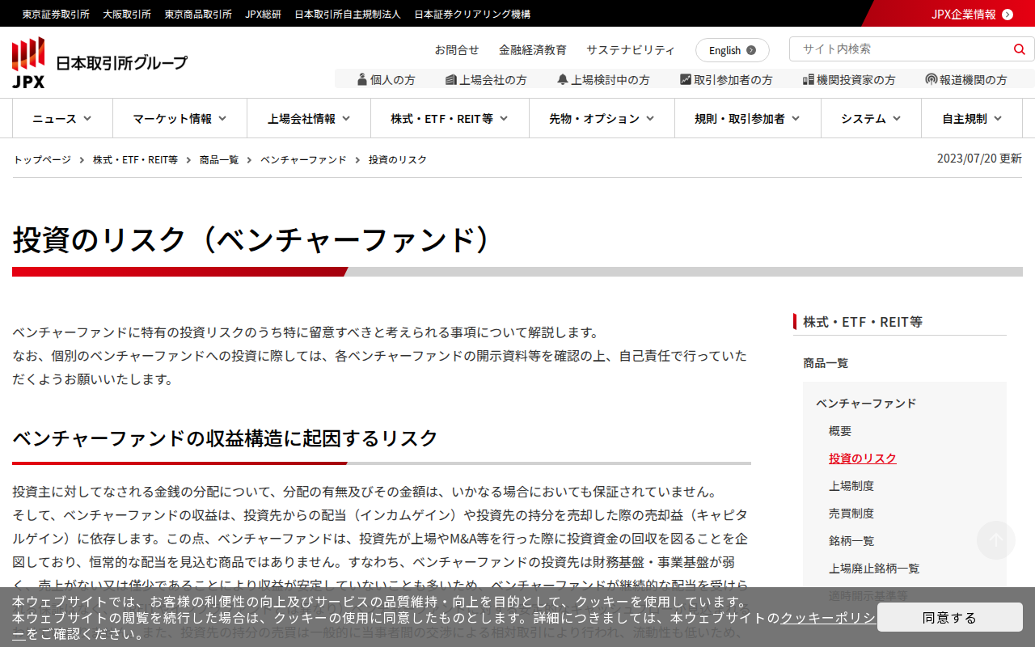The width and height of the screenshot is (1035, 647).
Task: Expand the 規則・取引参加者 menu
Action: [748, 119]
